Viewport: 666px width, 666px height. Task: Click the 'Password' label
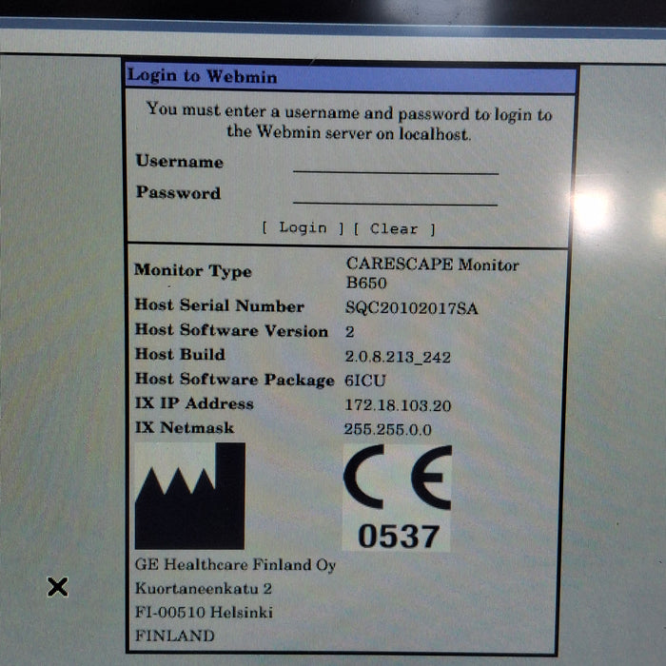(179, 192)
